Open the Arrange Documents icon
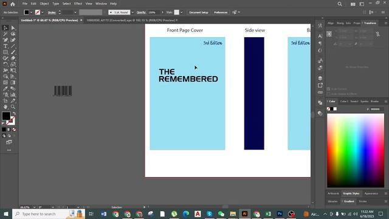This screenshot has width=389, height=219. [353, 4]
